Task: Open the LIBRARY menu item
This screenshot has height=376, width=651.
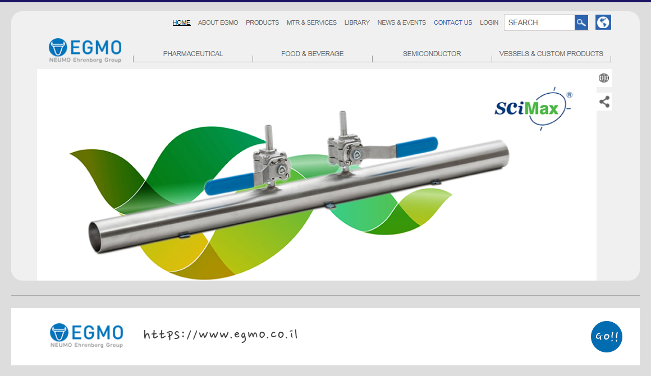Action: coord(357,22)
